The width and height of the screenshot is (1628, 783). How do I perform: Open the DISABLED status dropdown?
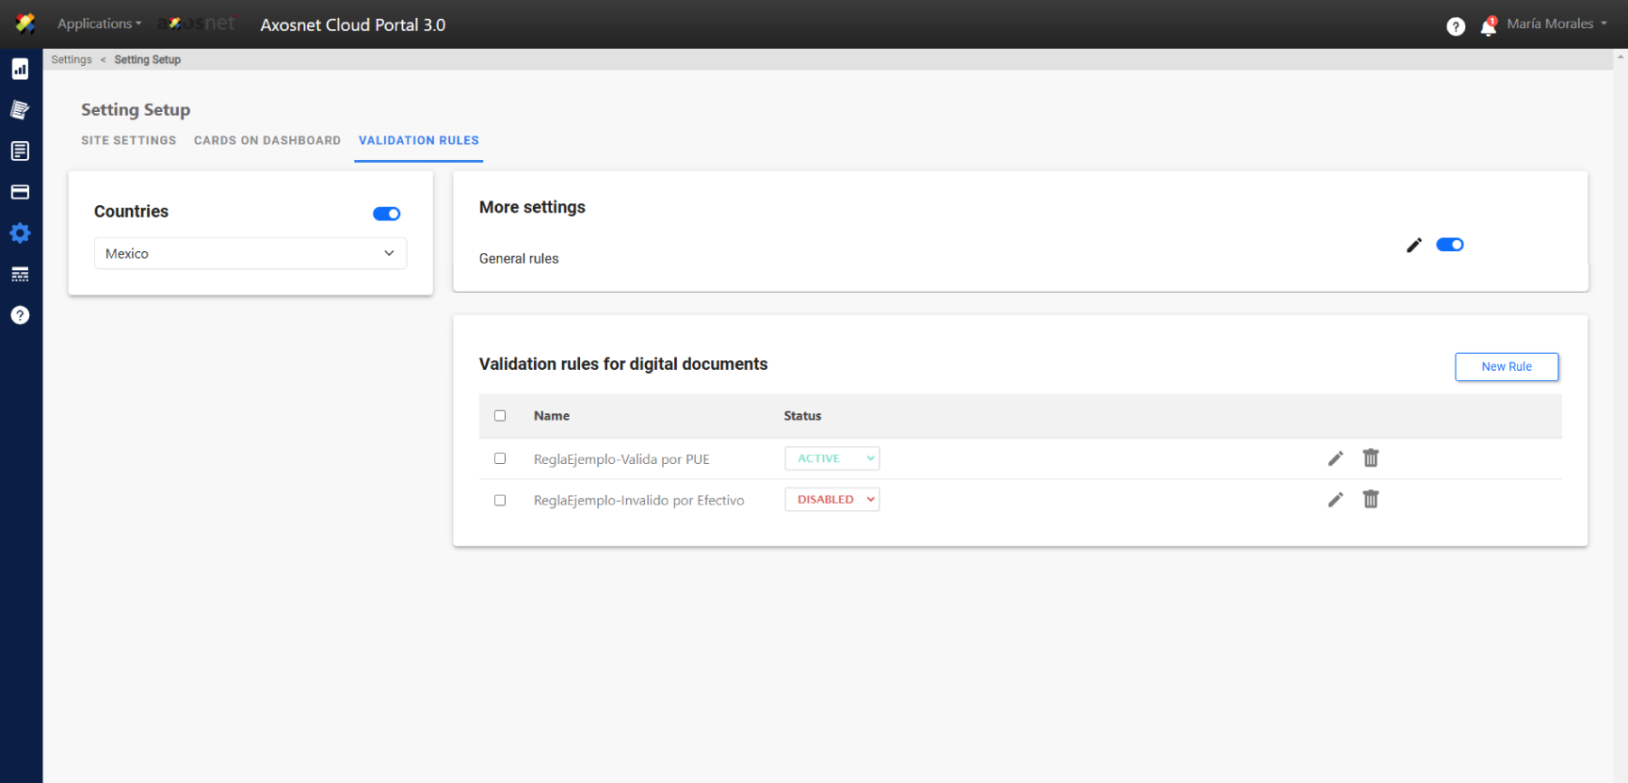point(831,500)
